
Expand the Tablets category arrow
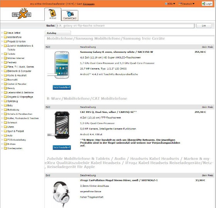click(2, 54)
